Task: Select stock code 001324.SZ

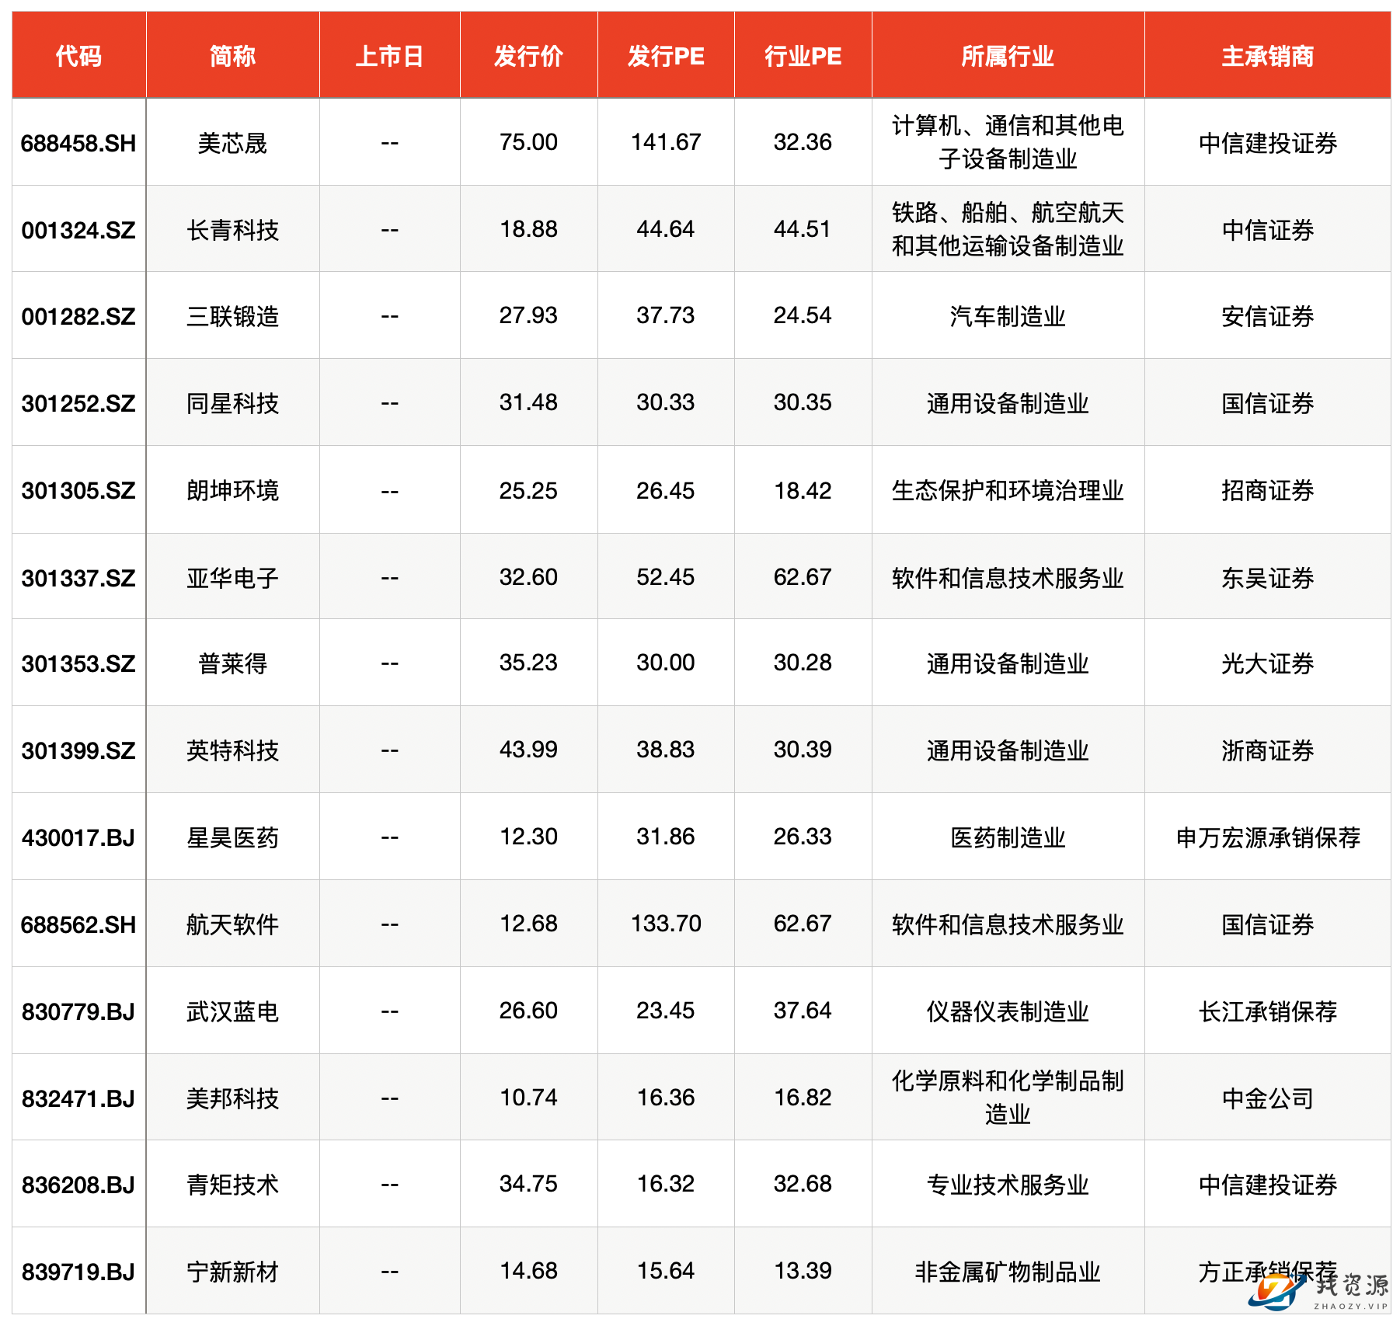Action: click(x=78, y=230)
